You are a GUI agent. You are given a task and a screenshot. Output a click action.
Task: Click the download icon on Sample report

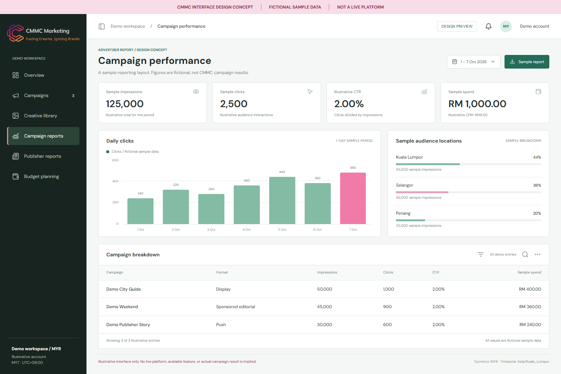pyautogui.click(x=512, y=62)
